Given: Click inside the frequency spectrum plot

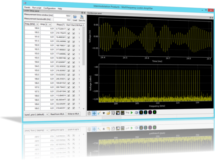Looking at the screenshot, I should (155, 83).
